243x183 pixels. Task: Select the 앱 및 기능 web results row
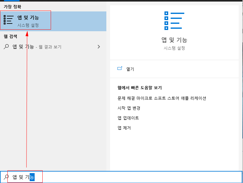coord(53,47)
